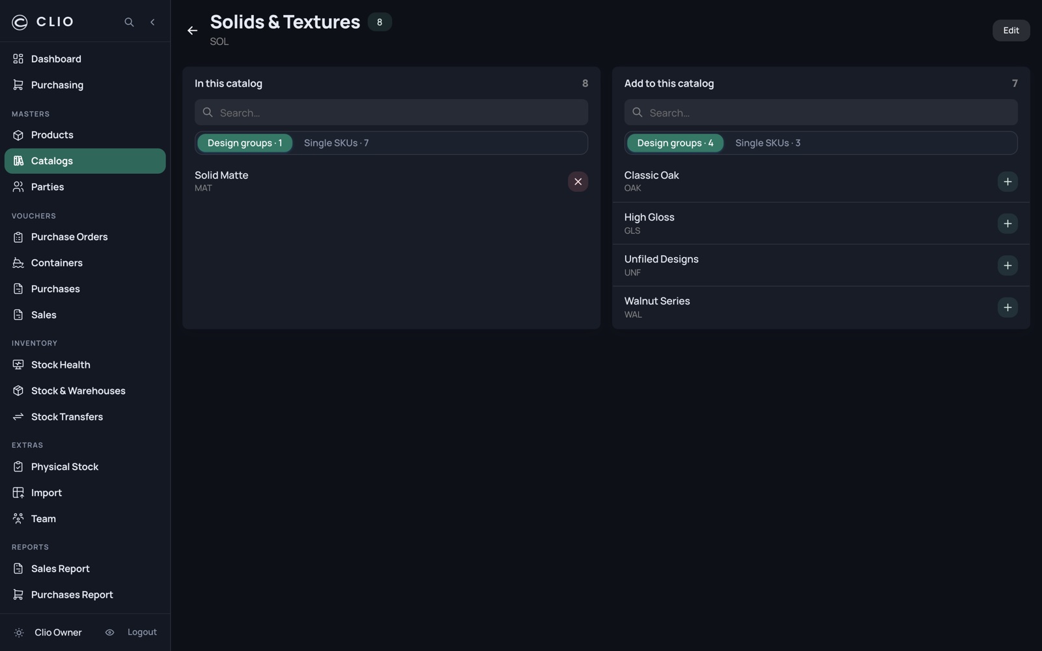Focus In this catalog search field
1042x651 pixels.
pyautogui.click(x=391, y=113)
